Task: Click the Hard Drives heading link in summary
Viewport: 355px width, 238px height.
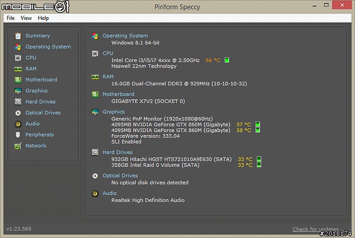Action: 118,152
